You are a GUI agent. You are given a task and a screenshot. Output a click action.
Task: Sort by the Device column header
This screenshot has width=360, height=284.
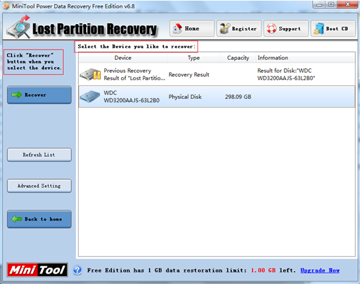tap(123, 58)
